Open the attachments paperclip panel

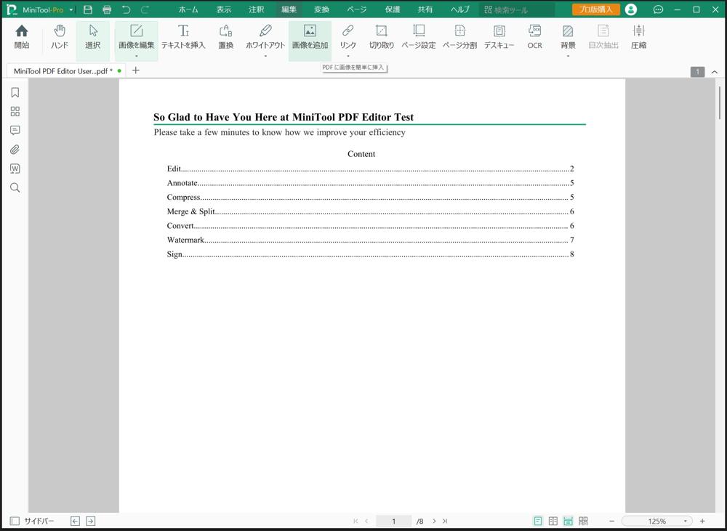click(15, 150)
